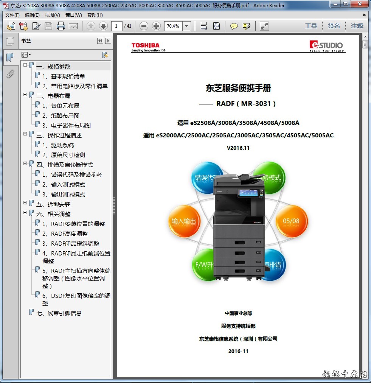
Task: Open the 注释 panel
Action: click(357, 26)
